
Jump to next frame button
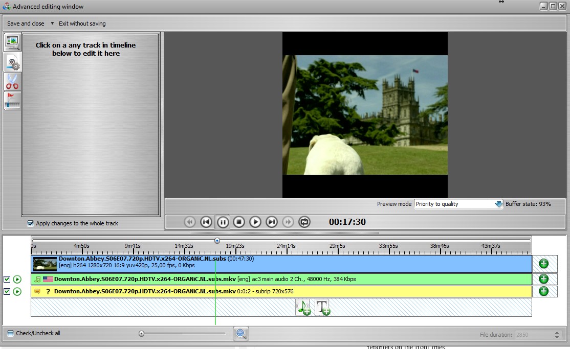272,222
